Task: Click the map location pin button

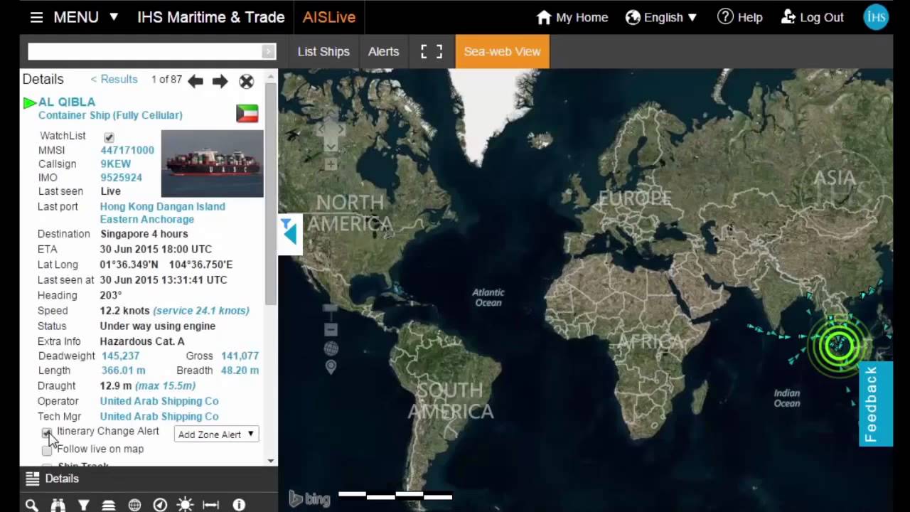Action: [x=331, y=367]
